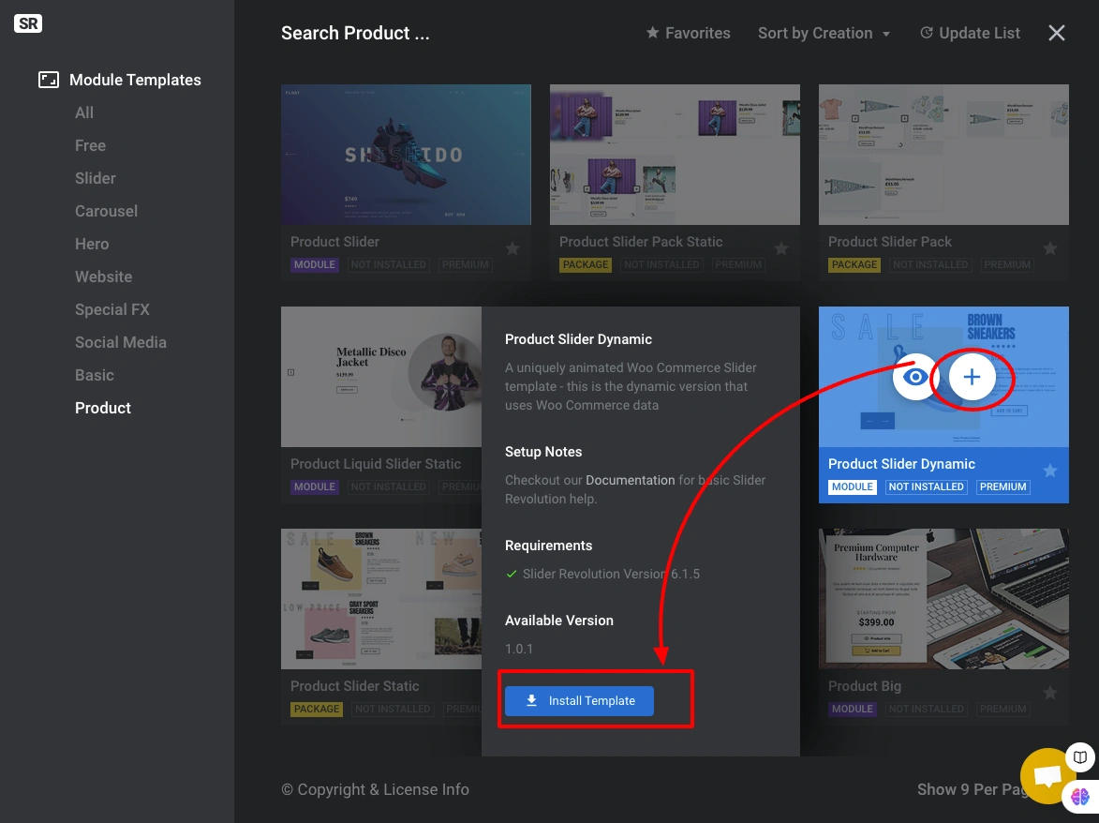Select the Social Media category

(121, 342)
